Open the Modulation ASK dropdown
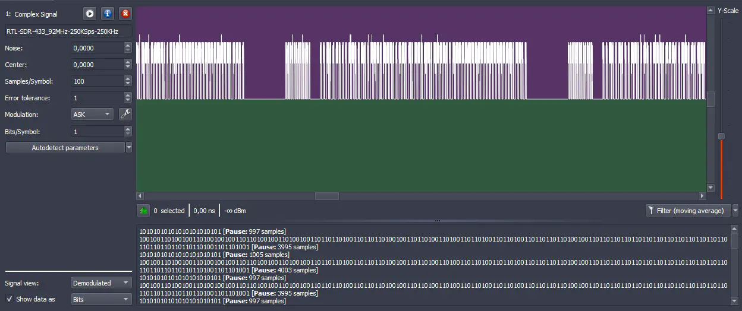This screenshot has height=311, width=742. pos(92,115)
